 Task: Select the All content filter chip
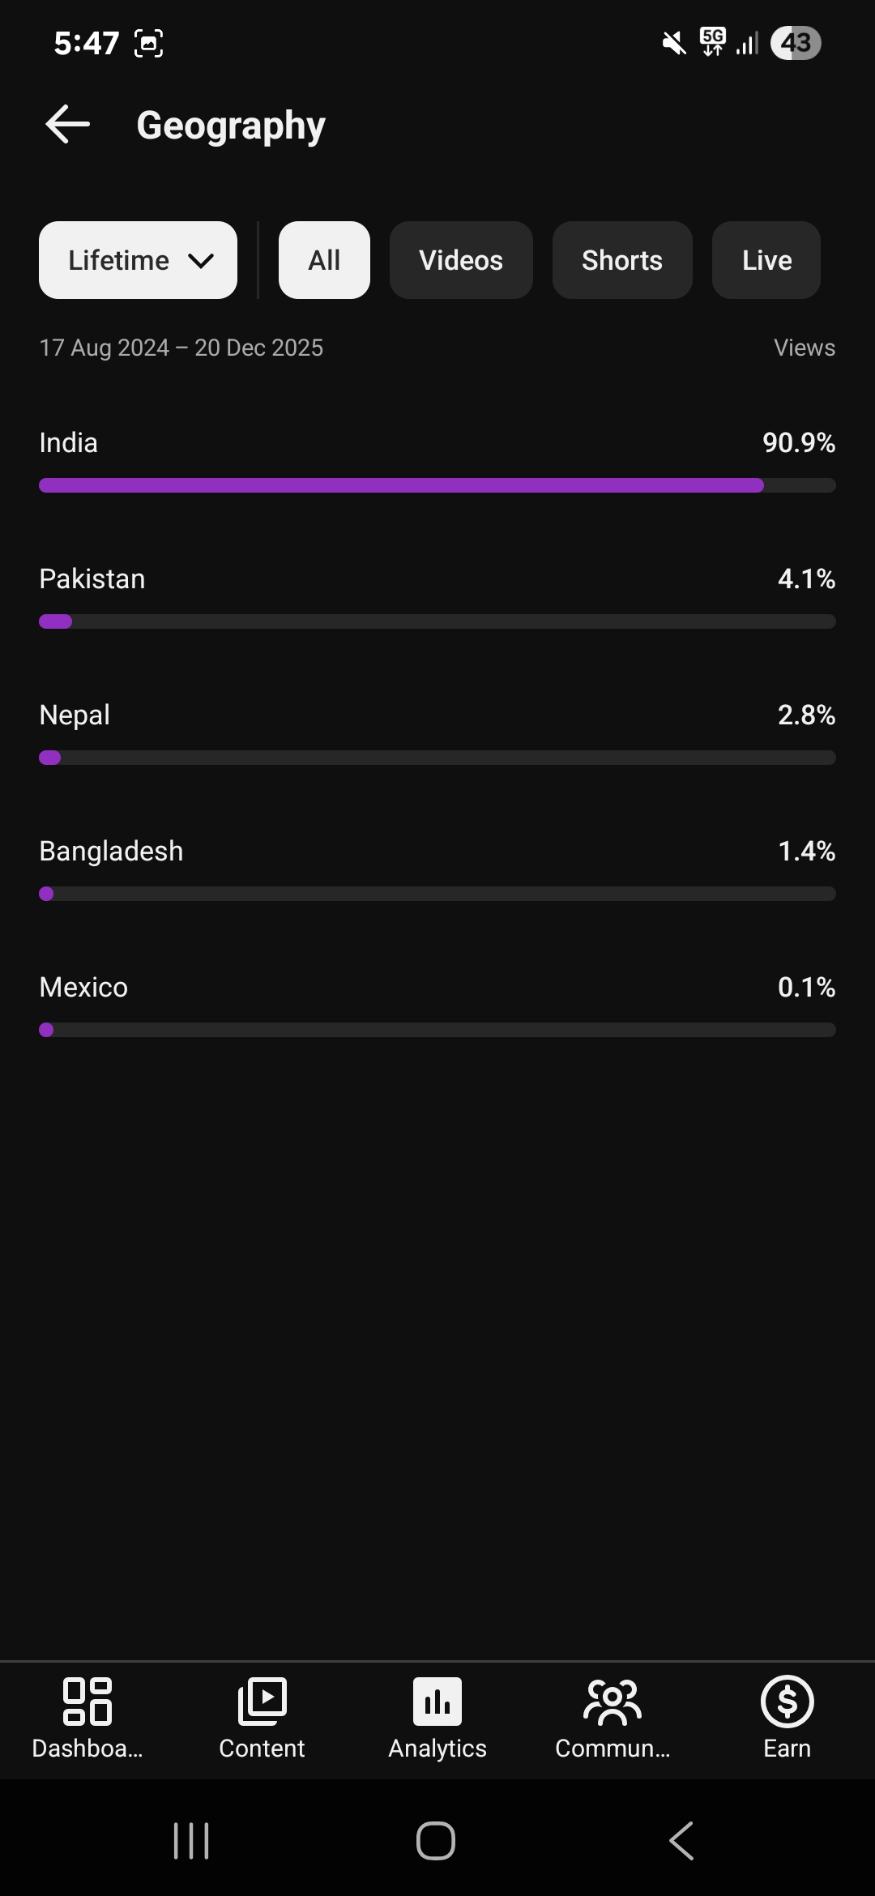click(324, 260)
